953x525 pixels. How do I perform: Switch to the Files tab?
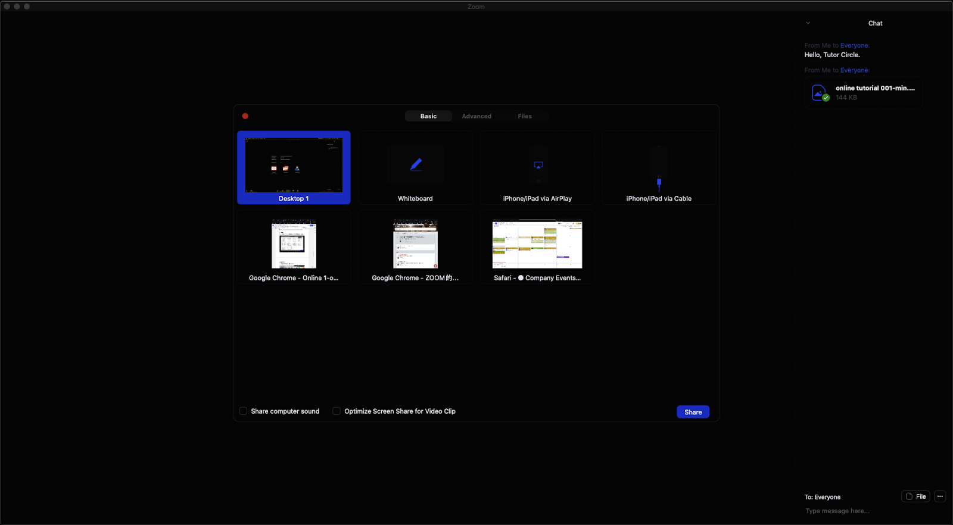click(525, 116)
